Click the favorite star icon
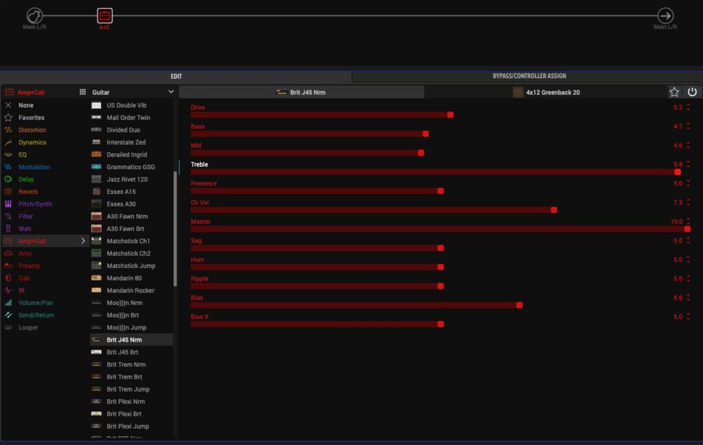The image size is (703, 445). 674,92
